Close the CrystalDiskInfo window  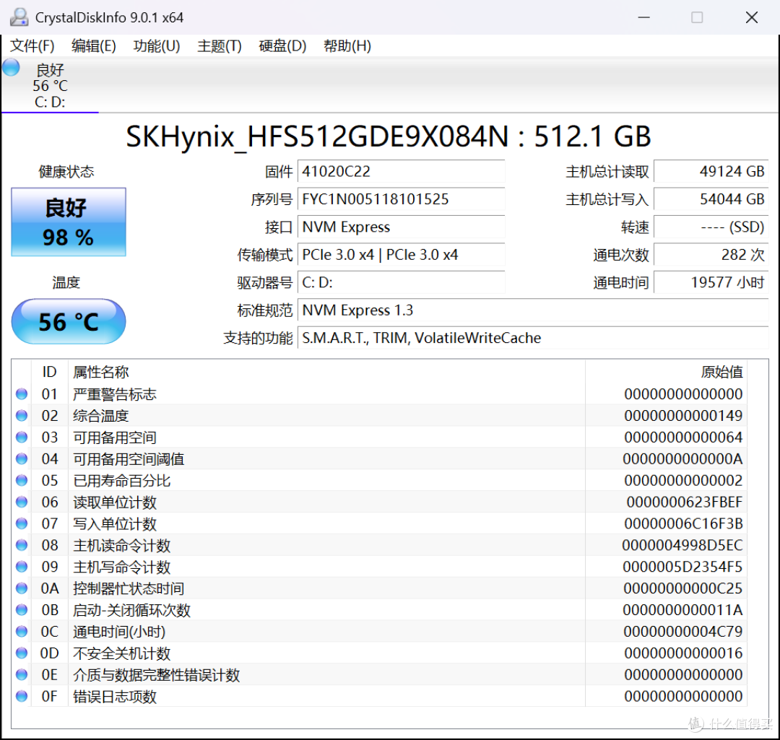(x=752, y=17)
